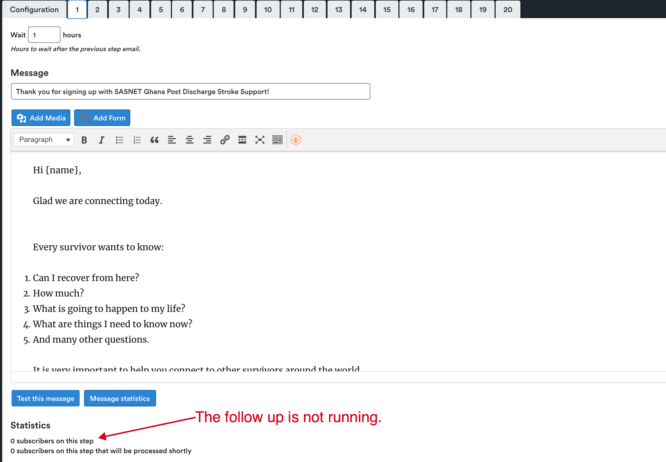Focus the Wait hours input field
666x462 pixels.
tap(44, 35)
